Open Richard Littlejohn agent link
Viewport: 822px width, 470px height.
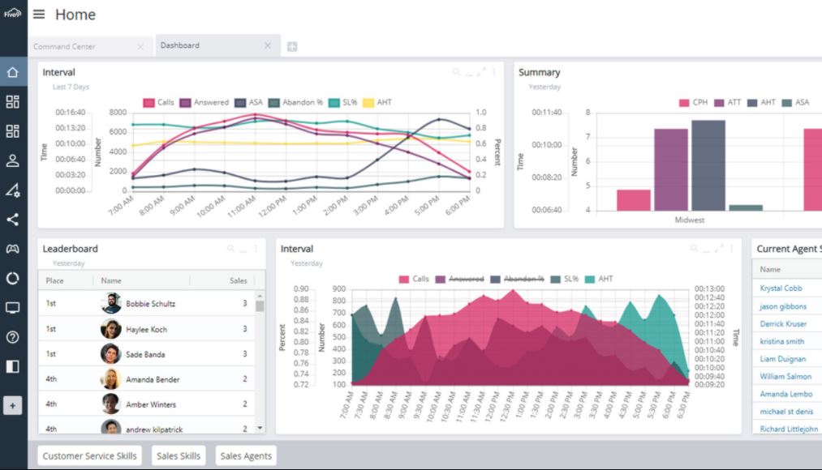pyautogui.click(x=789, y=429)
